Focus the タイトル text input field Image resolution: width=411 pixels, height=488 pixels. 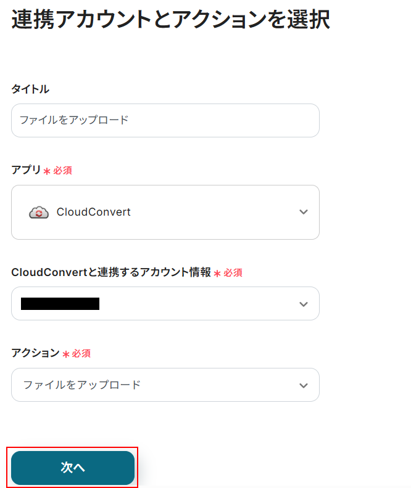(x=165, y=120)
